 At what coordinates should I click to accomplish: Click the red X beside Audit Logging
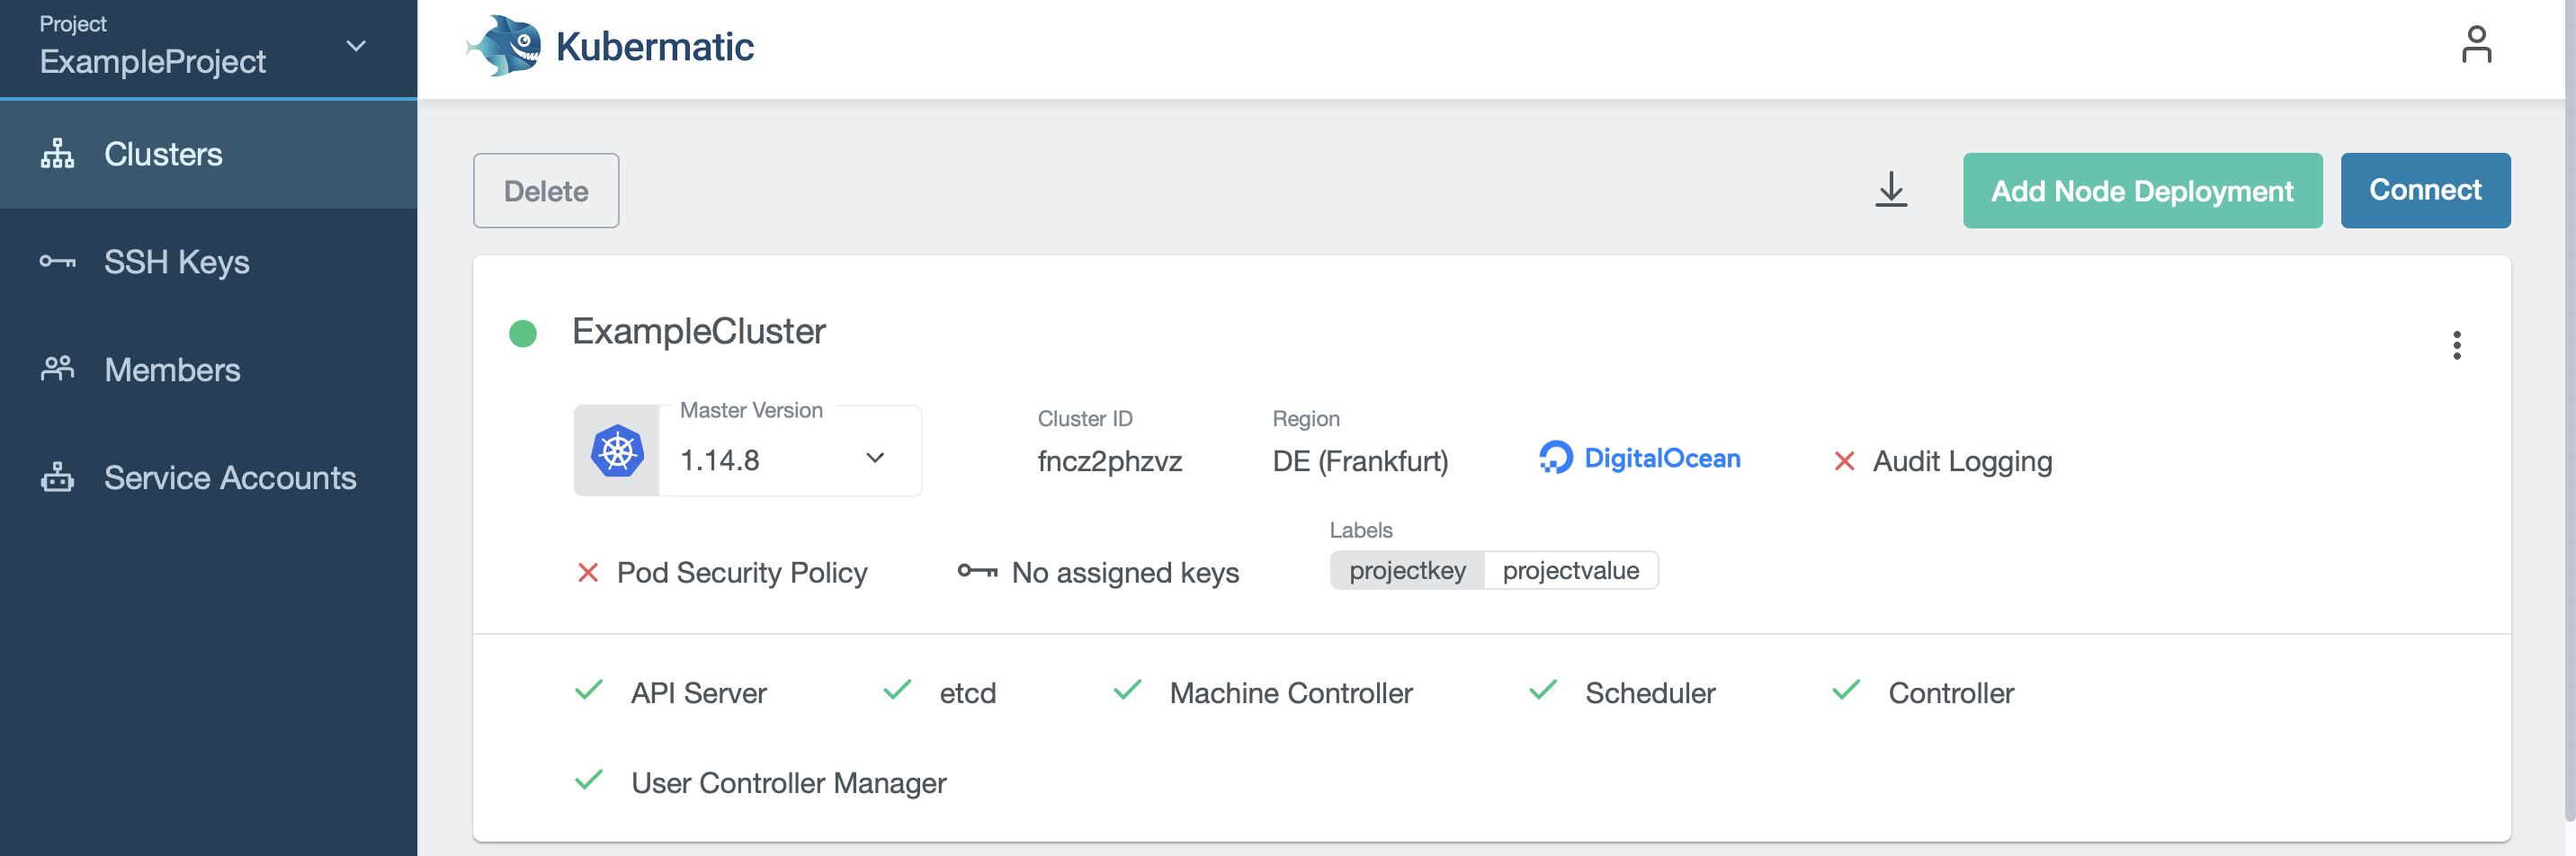point(1844,461)
